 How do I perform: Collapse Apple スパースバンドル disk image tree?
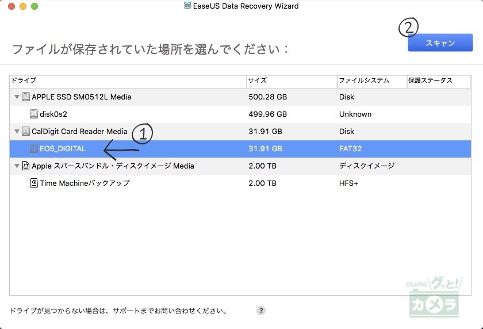(17, 166)
